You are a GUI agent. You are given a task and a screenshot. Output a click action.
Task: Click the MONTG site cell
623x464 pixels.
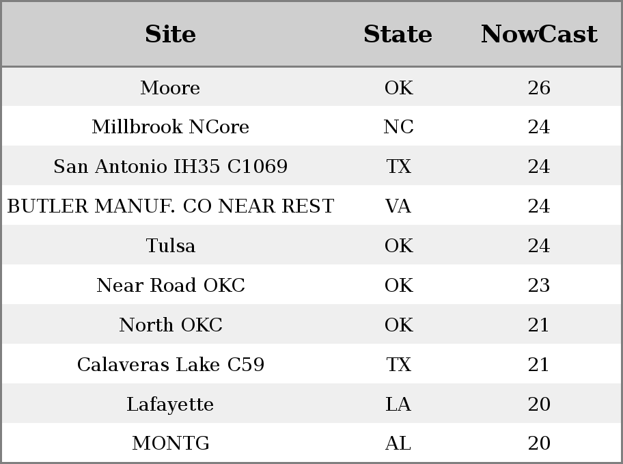pyautogui.click(x=170, y=443)
